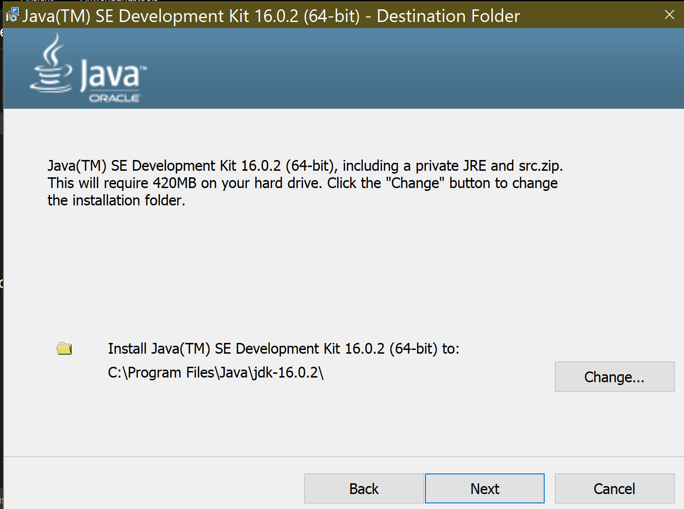Click the text 'the installation folder.'
The width and height of the screenshot is (684, 509).
coord(116,200)
